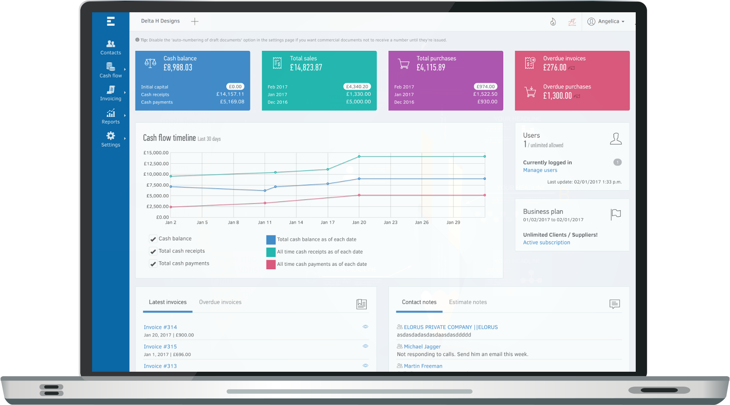The height and width of the screenshot is (405, 730).
Task: Uncheck the Cash balance checkbox
Action: coord(153,239)
